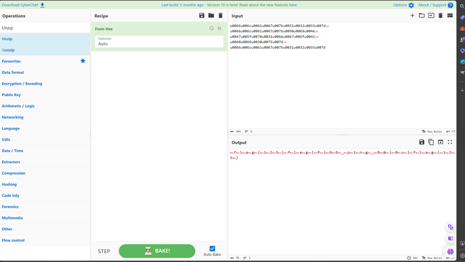
Task: Open the Version 10 features banner
Action: coord(229,5)
